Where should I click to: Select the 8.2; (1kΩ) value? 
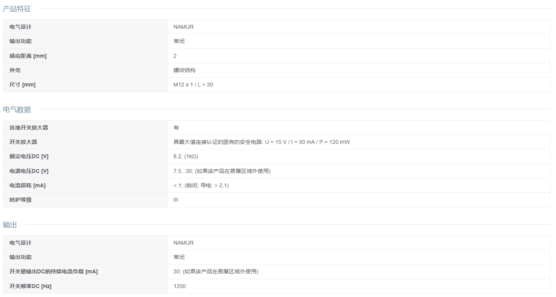(186, 156)
